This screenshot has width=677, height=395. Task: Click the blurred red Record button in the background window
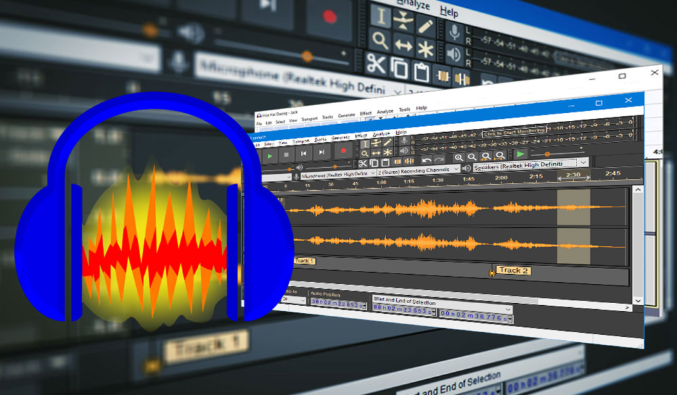click(x=330, y=17)
